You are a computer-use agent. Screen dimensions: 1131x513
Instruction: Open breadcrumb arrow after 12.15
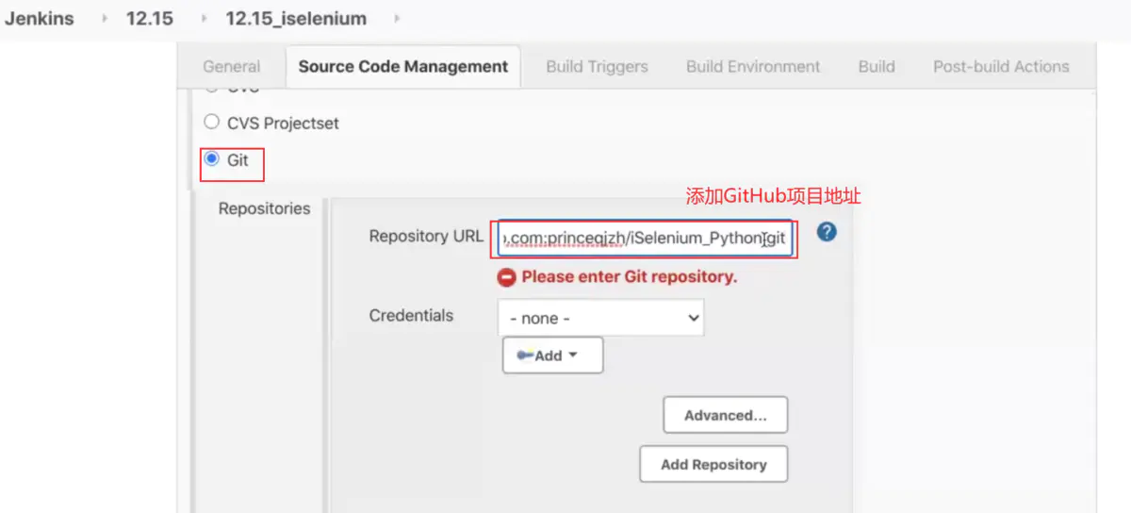point(205,19)
